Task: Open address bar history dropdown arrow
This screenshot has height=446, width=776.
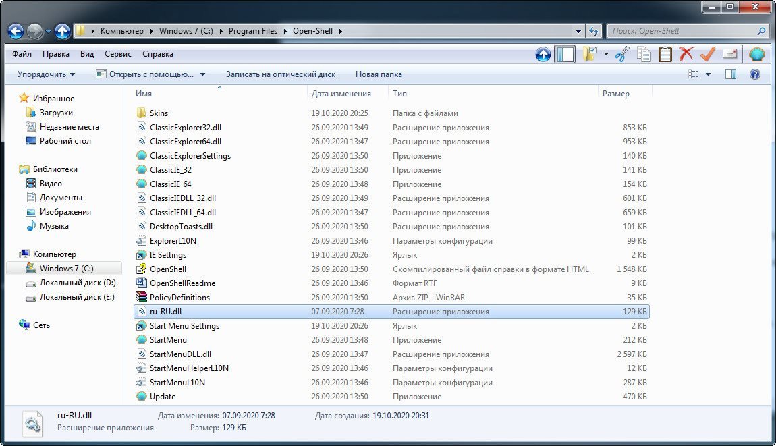Action: coord(578,31)
